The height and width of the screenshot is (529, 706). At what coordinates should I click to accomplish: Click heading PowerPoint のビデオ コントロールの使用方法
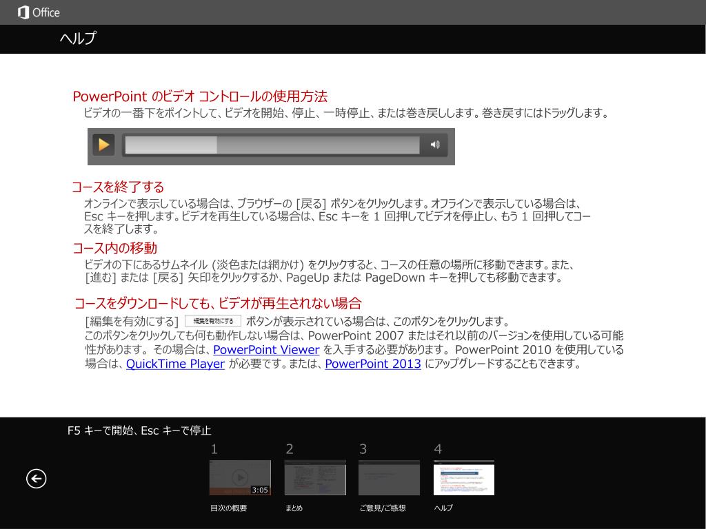pyautogui.click(x=201, y=96)
